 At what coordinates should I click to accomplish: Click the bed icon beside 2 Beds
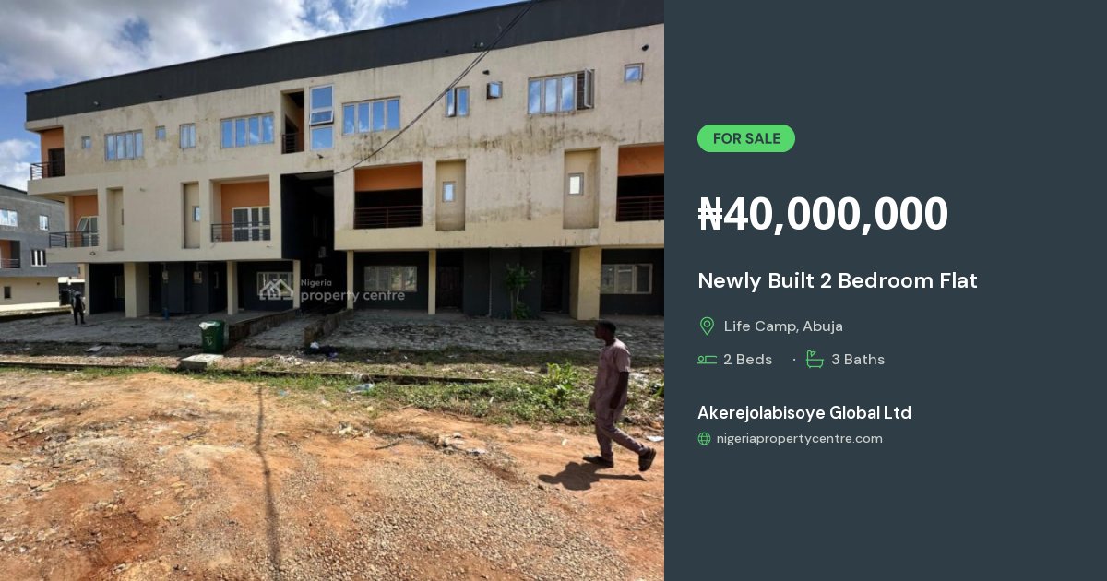708,360
